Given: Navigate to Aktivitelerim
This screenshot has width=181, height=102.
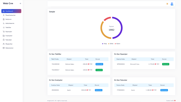Looking at the screenshot, I should tap(11, 23).
